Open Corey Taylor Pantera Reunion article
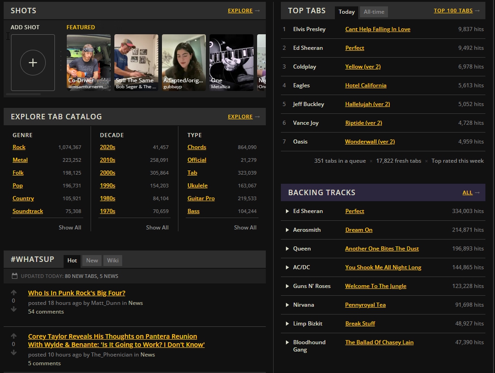The width and height of the screenshot is (495, 373). [x=116, y=341]
